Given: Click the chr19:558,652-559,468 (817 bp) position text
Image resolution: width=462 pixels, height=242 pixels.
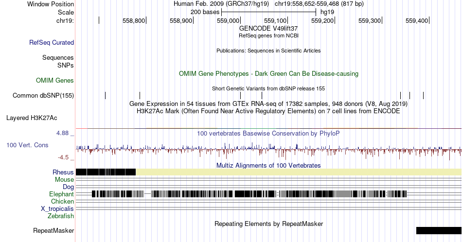Looking at the screenshot, I should [319, 4].
